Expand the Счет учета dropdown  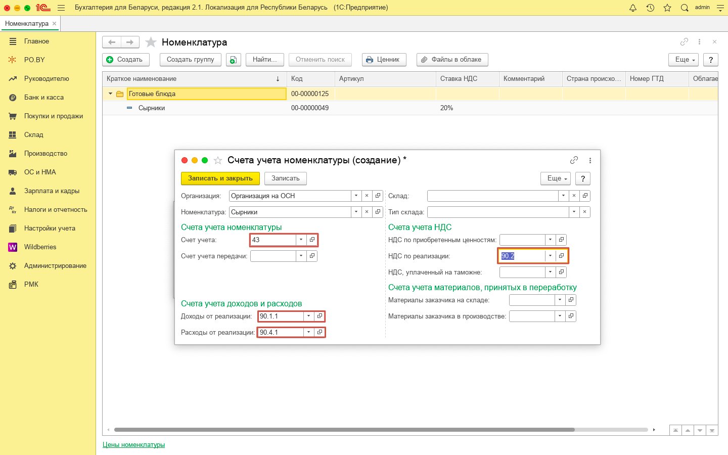pos(301,240)
